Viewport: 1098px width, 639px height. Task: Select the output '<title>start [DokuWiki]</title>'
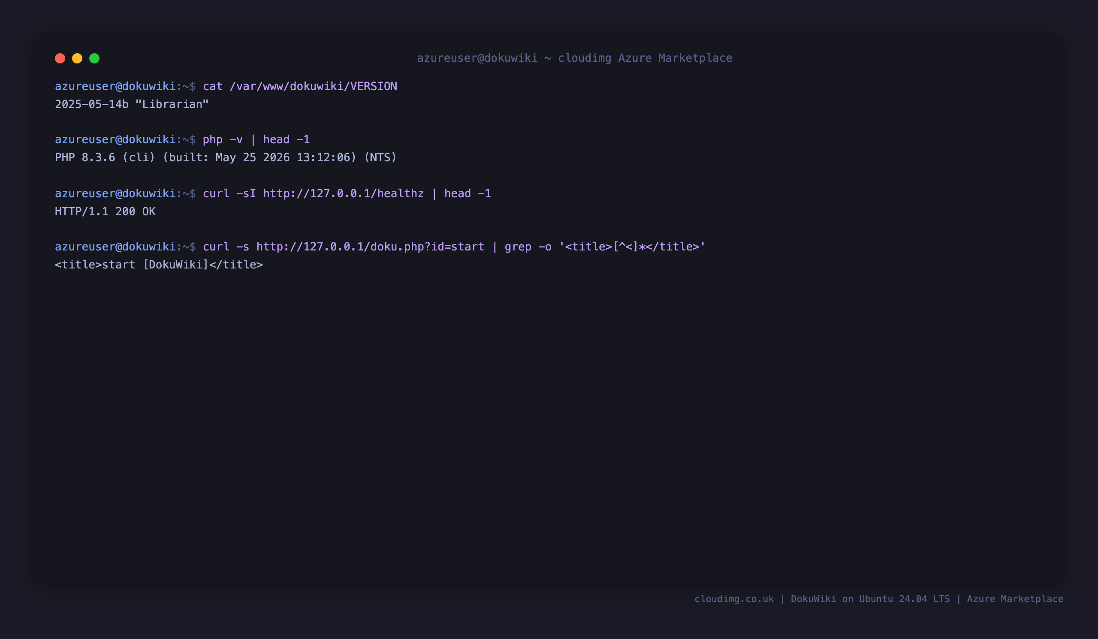159,265
